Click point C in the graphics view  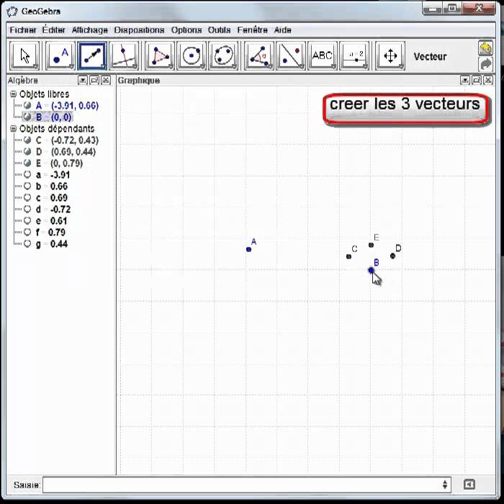pyautogui.click(x=348, y=256)
